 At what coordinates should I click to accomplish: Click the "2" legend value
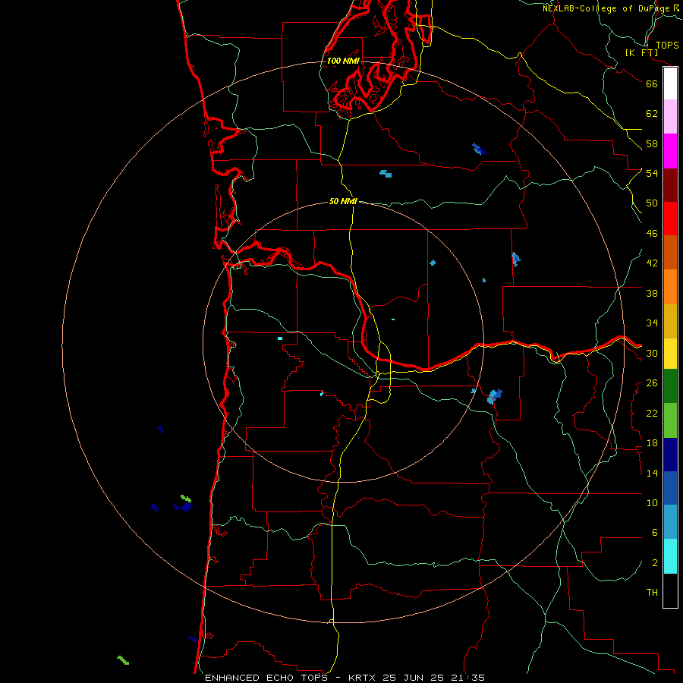tap(655, 563)
